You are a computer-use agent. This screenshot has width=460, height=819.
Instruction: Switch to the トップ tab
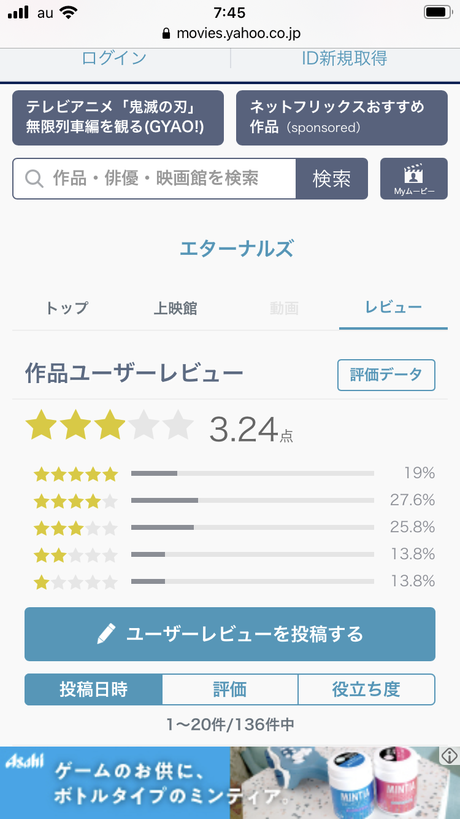click(x=67, y=308)
